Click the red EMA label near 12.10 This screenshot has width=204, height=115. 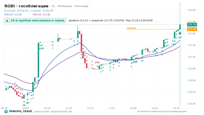click(x=97, y=63)
